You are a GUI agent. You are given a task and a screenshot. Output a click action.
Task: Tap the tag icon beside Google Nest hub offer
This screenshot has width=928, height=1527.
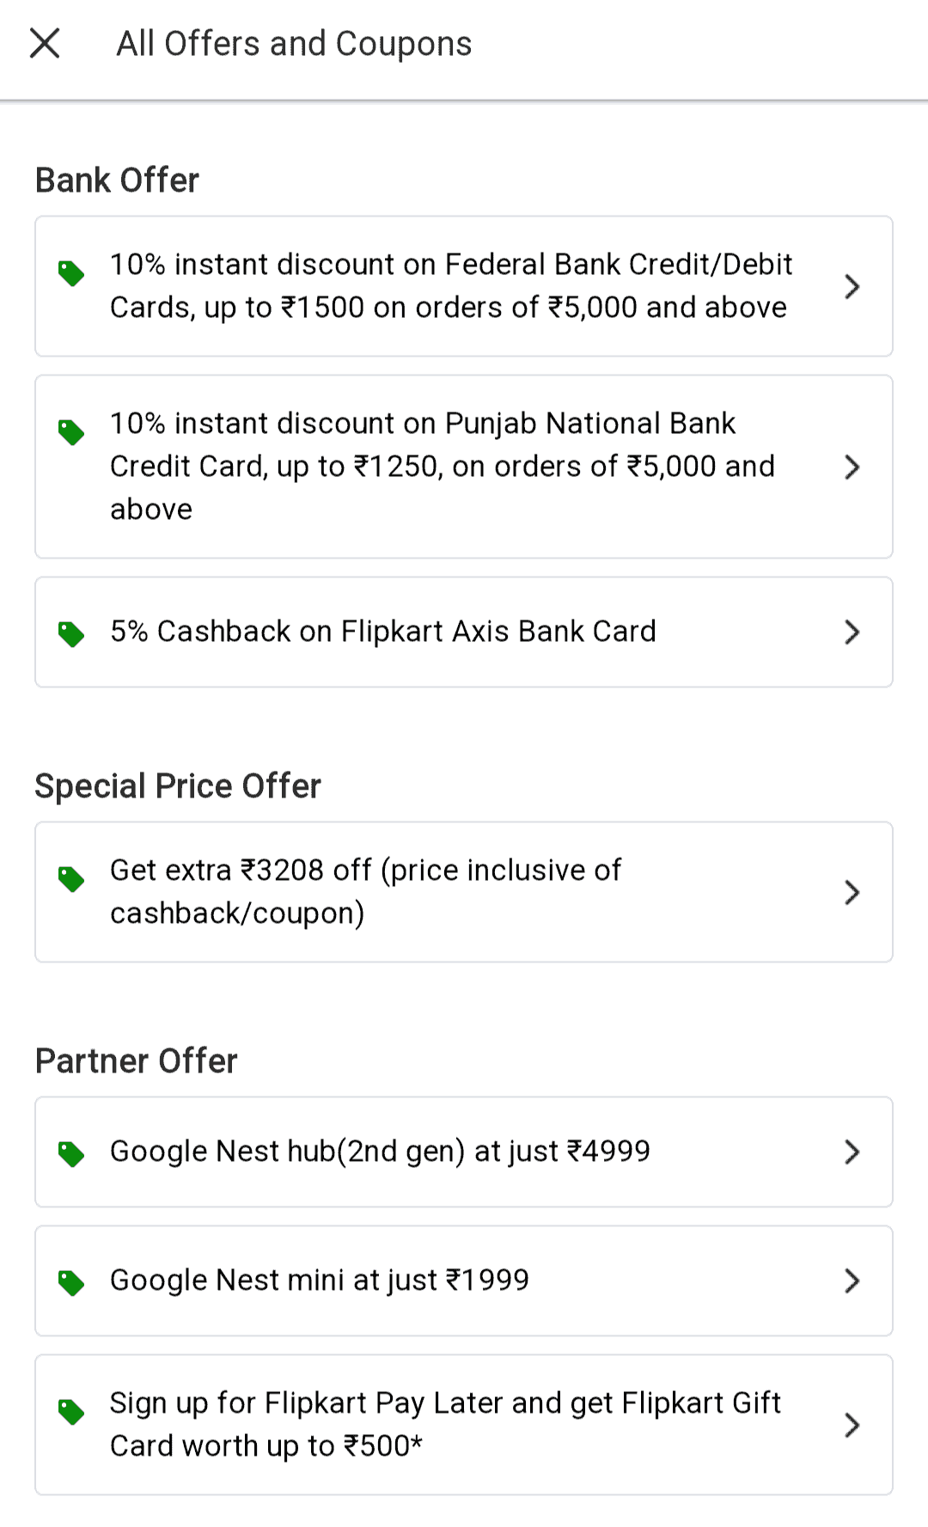tap(71, 1154)
